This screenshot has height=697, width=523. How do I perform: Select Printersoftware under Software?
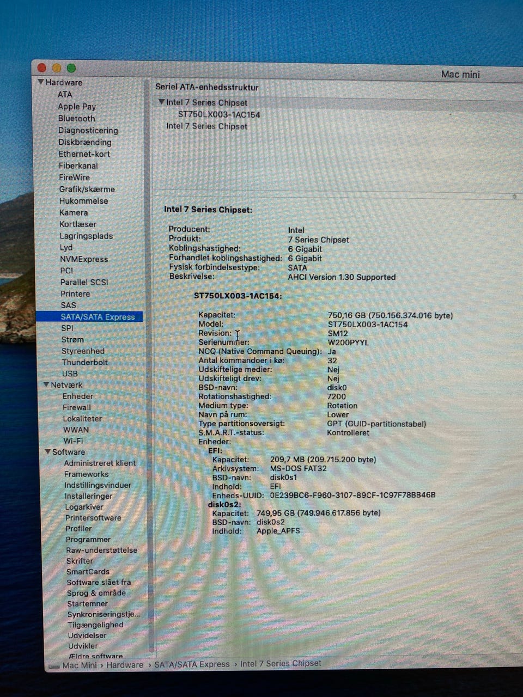(x=93, y=518)
